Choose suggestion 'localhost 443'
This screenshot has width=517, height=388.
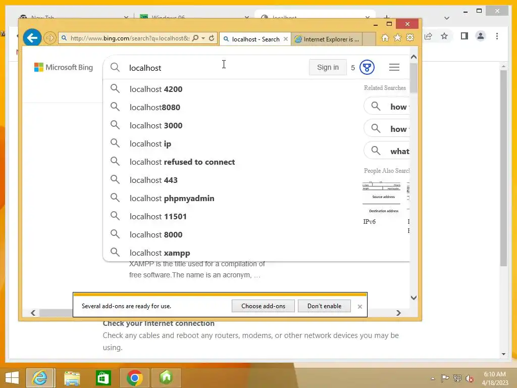point(256,180)
